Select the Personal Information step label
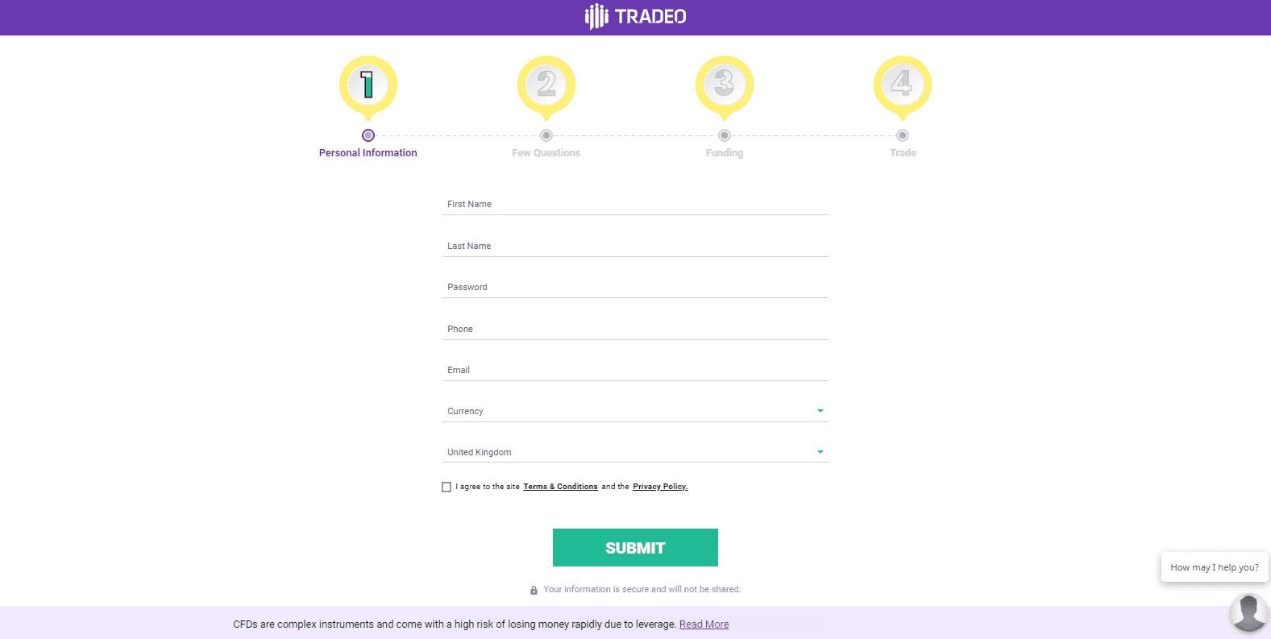Image resolution: width=1271 pixels, height=639 pixels. pyautogui.click(x=368, y=152)
